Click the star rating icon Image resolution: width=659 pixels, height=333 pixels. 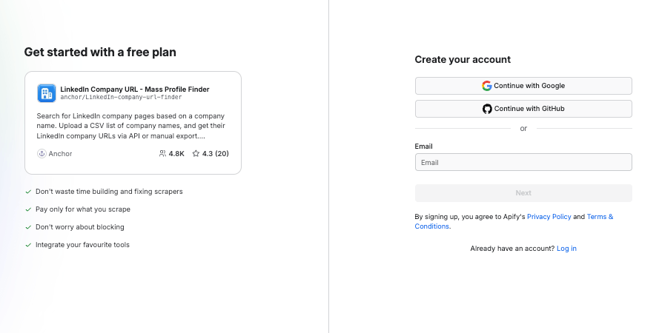point(196,154)
